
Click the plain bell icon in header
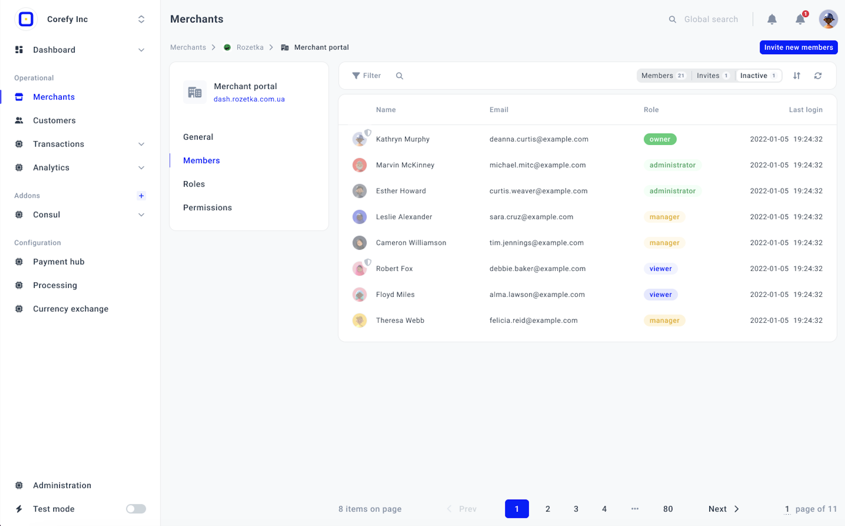coord(772,19)
